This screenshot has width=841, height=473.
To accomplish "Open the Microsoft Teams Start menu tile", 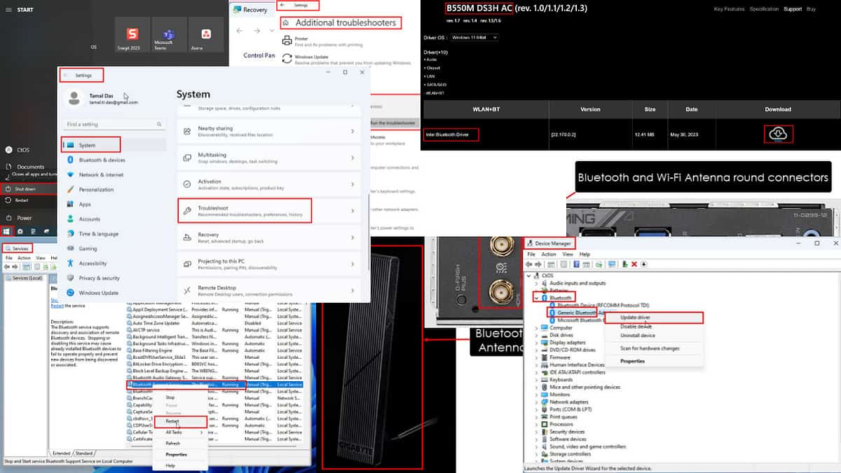I will [168, 34].
